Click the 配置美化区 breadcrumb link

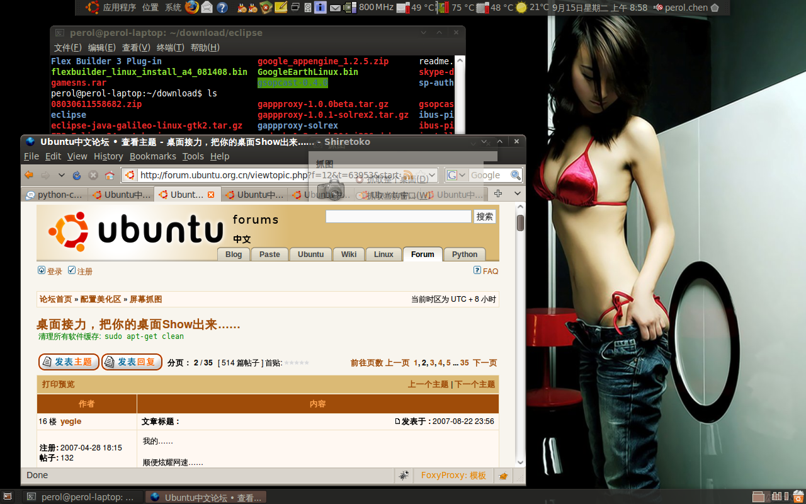tap(101, 299)
